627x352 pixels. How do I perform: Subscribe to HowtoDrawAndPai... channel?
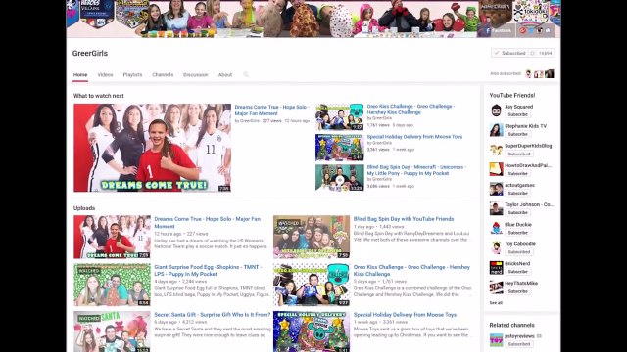[518, 174]
